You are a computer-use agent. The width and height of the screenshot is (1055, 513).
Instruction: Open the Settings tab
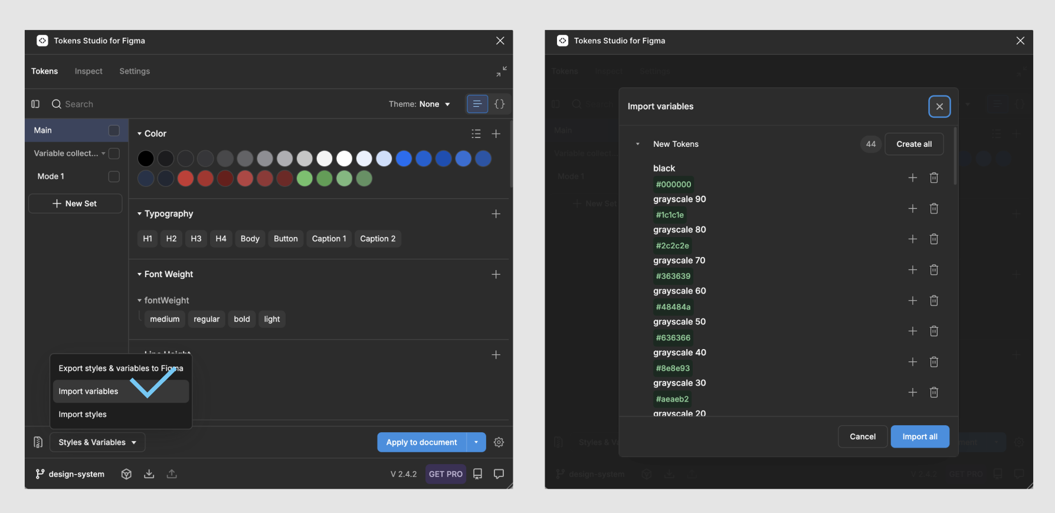pyautogui.click(x=135, y=71)
